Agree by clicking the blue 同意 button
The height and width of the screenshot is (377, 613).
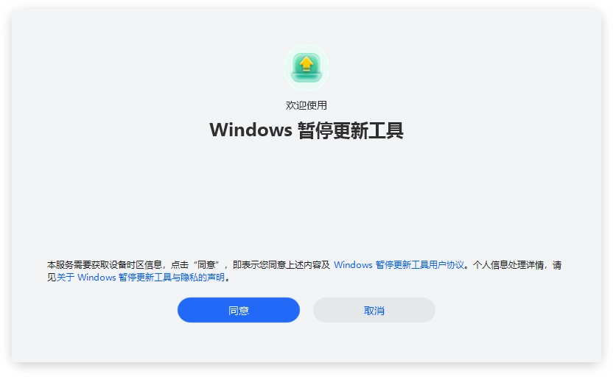coord(239,310)
